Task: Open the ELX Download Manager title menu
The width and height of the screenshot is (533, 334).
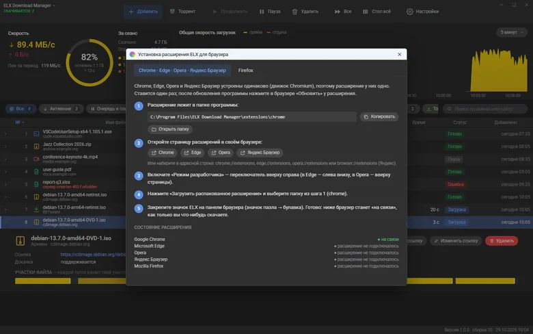Action: 29,5
